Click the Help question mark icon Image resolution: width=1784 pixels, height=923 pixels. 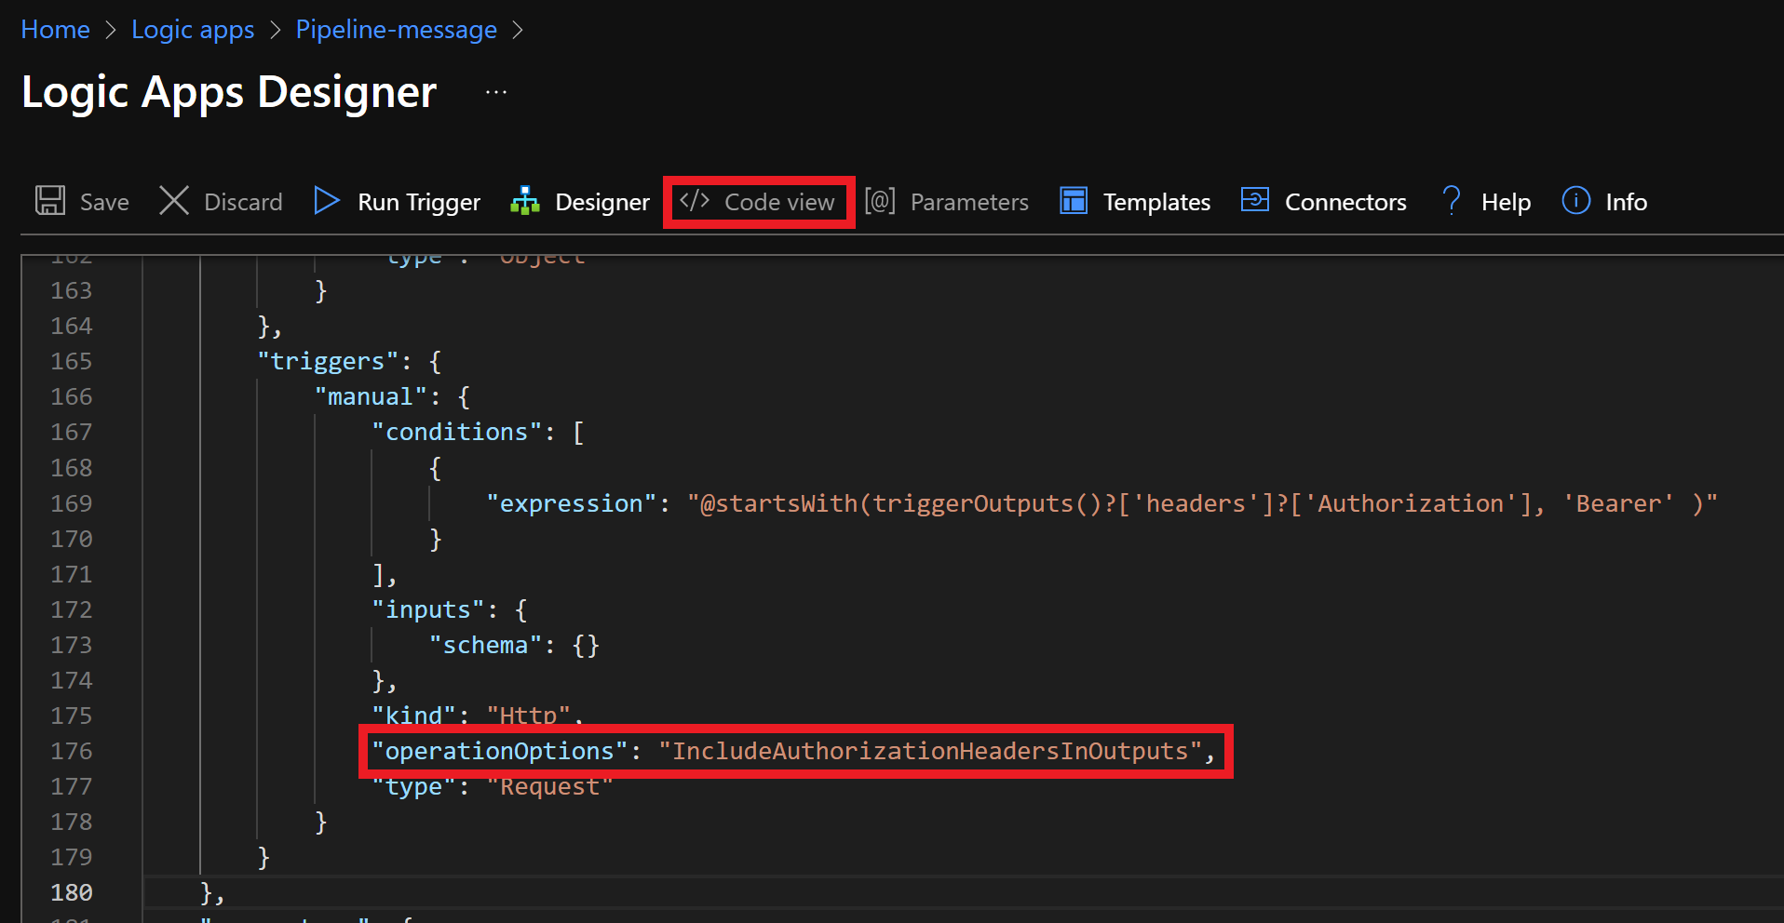coord(1451,201)
